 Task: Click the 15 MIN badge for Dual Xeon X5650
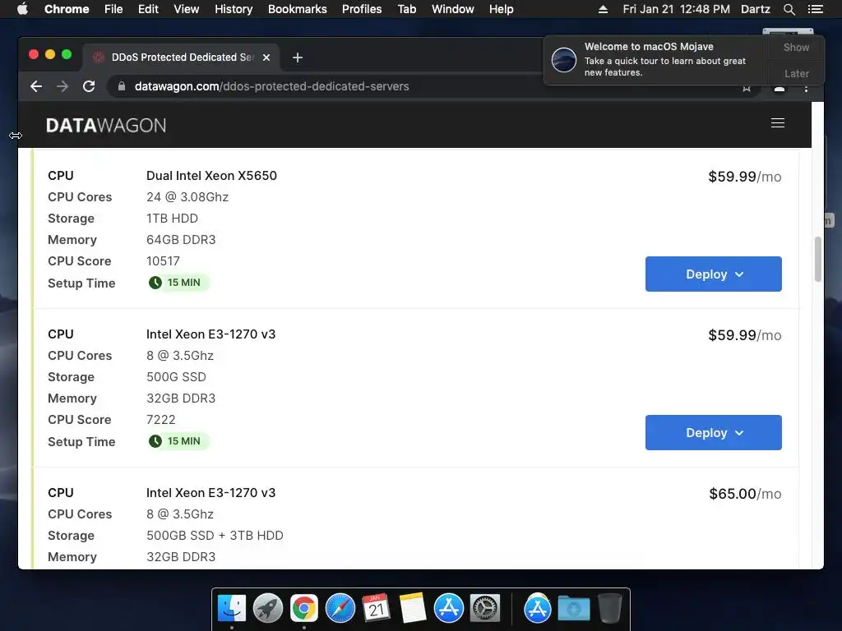[178, 283]
